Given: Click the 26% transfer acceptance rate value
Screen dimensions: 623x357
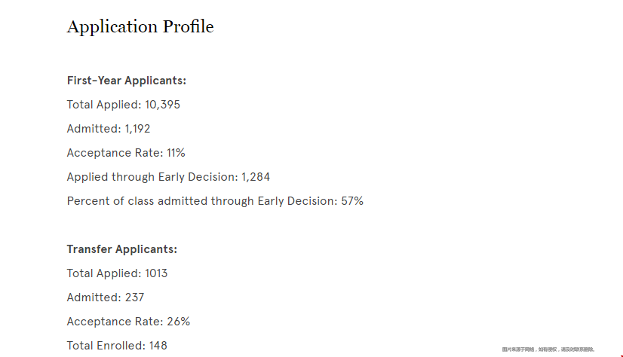Looking at the screenshot, I should click(179, 322).
